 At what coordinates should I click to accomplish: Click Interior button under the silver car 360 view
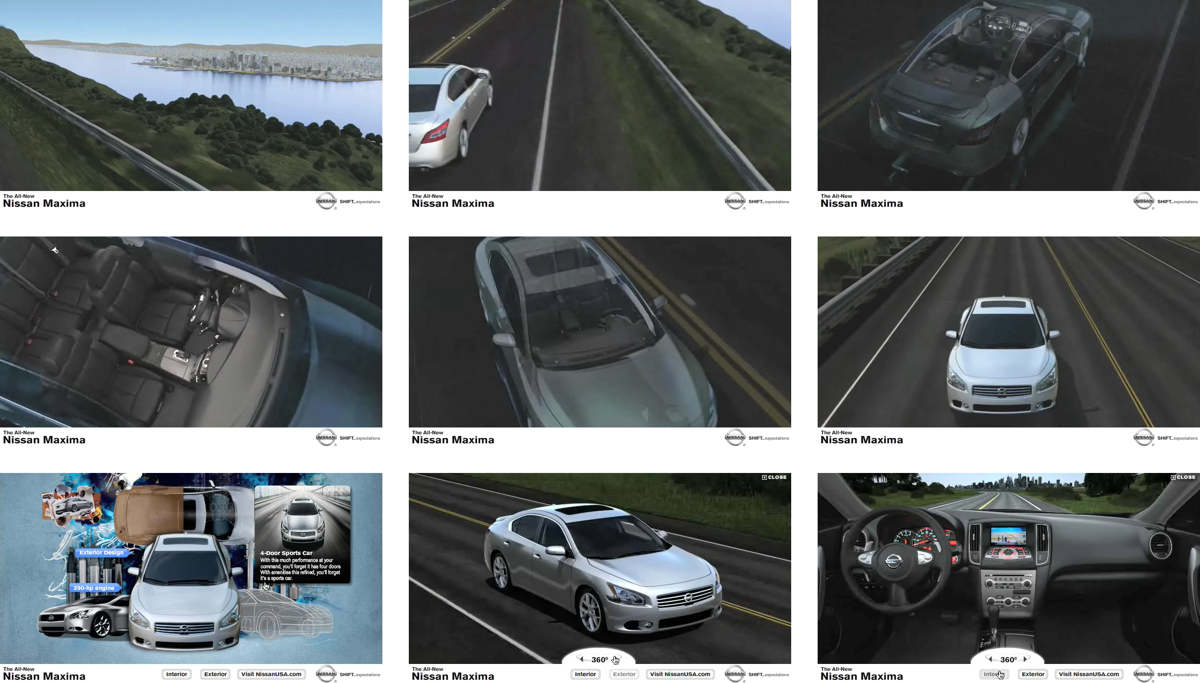click(585, 674)
